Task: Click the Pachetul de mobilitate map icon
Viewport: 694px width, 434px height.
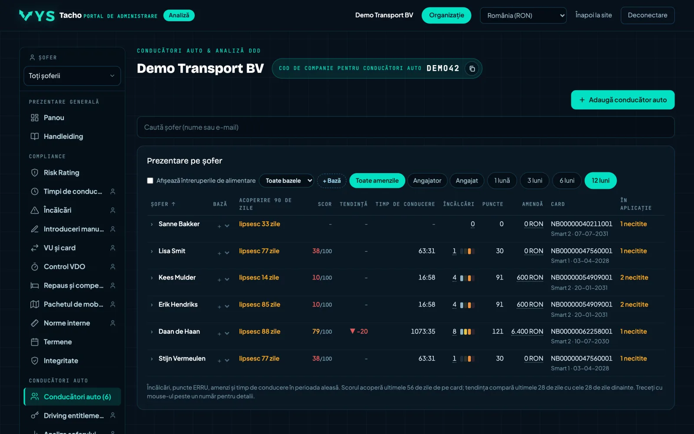Action: [x=35, y=304]
